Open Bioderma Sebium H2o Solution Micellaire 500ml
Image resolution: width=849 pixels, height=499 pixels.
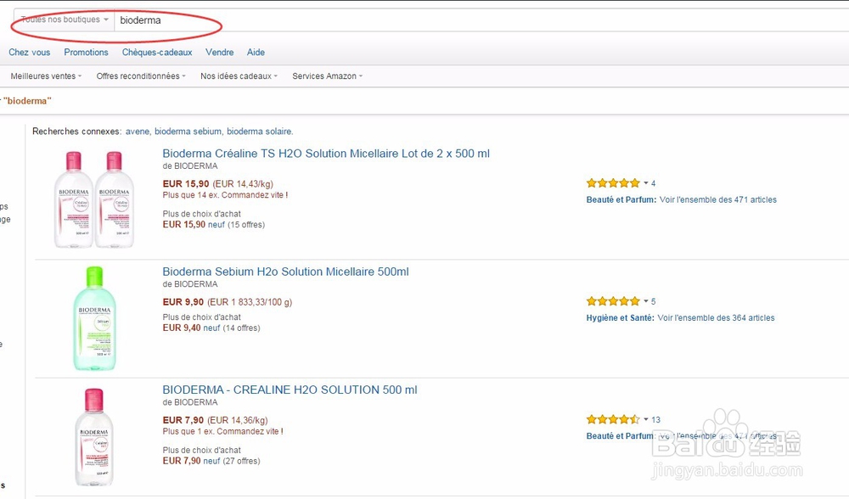tap(285, 272)
